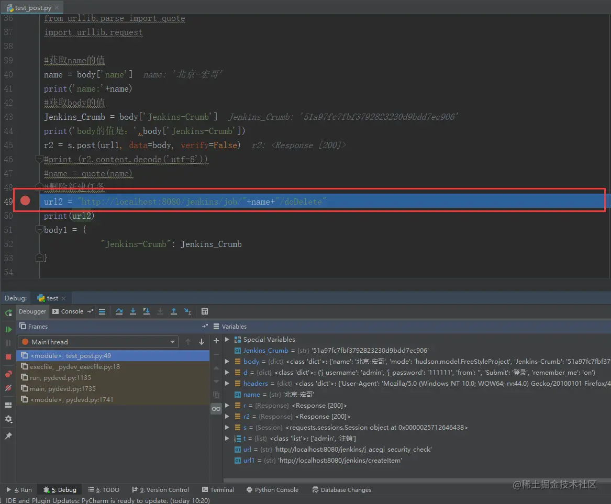Show the execution point

(102, 311)
